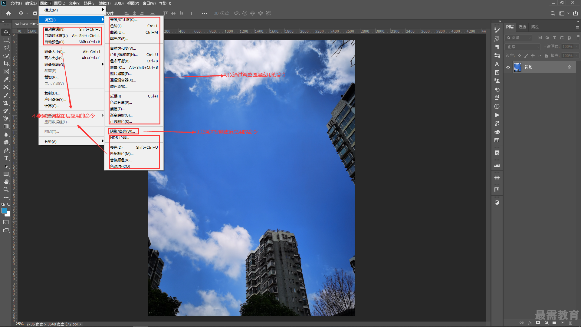Image resolution: width=581 pixels, height=327 pixels.
Task: Toggle lock image pixels brush button
Action: point(526,56)
